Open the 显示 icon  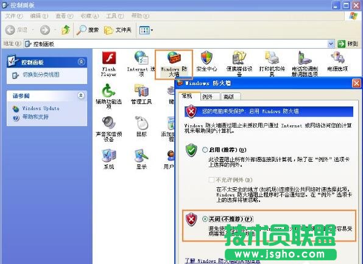(x=141, y=159)
